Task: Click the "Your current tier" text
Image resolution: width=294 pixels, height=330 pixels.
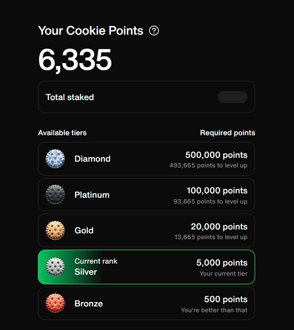Action: [223, 274]
